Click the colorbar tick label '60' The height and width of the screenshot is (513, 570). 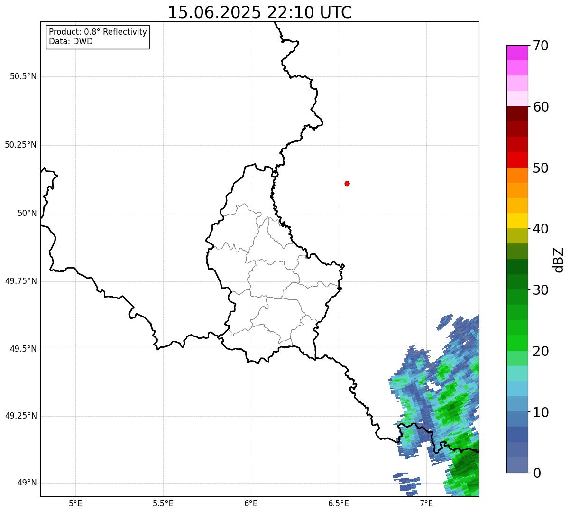pos(541,107)
